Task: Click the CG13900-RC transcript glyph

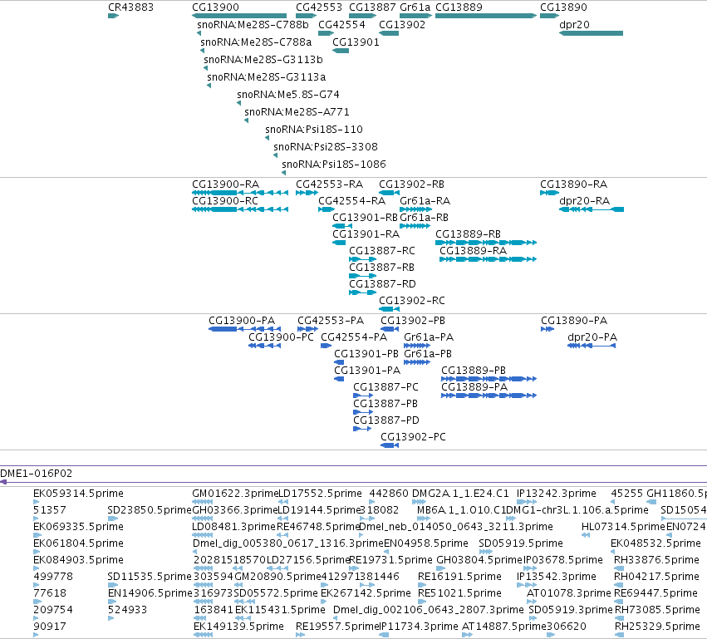Action: coord(240,209)
